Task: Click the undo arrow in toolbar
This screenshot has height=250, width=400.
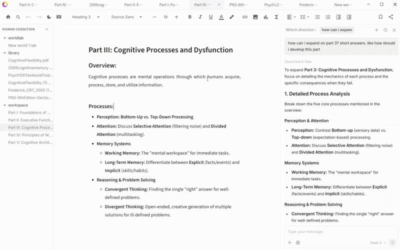Action: (28, 17)
